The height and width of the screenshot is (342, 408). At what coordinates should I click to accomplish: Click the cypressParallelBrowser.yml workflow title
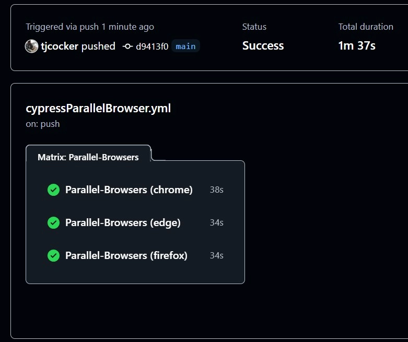point(98,109)
